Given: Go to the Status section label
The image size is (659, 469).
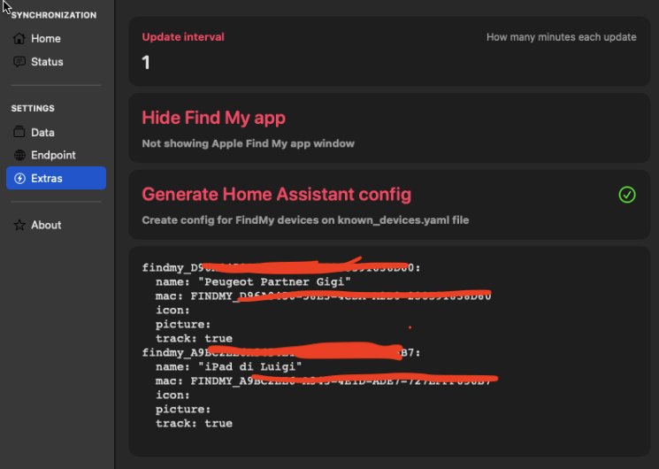Looking at the screenshot, I should coord(47,62).
